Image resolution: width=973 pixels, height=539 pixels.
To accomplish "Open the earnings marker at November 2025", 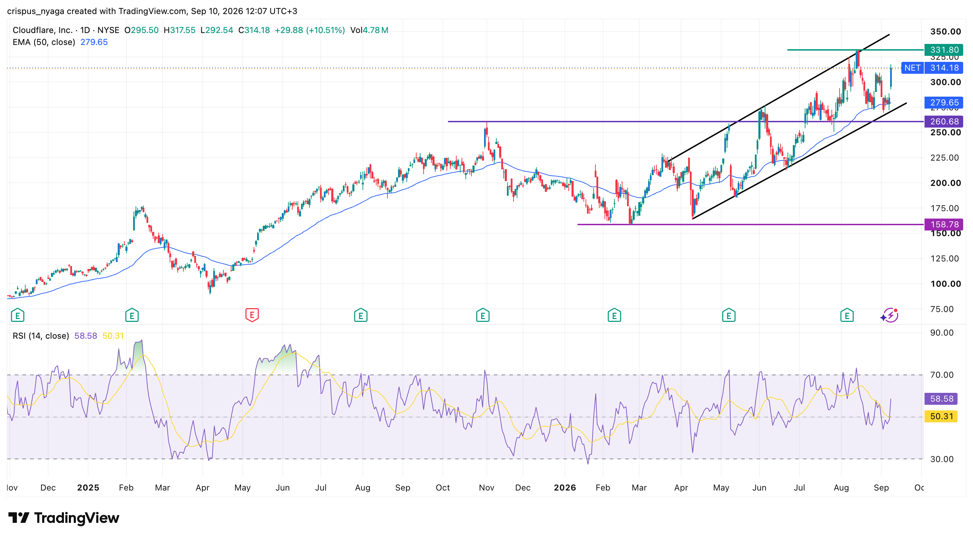I will (x=483, y=315).
